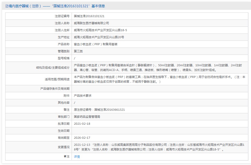Click the 产品储存条件及有效期 label
The width and height of the screenshot is (251, 165).
point(55,89)
